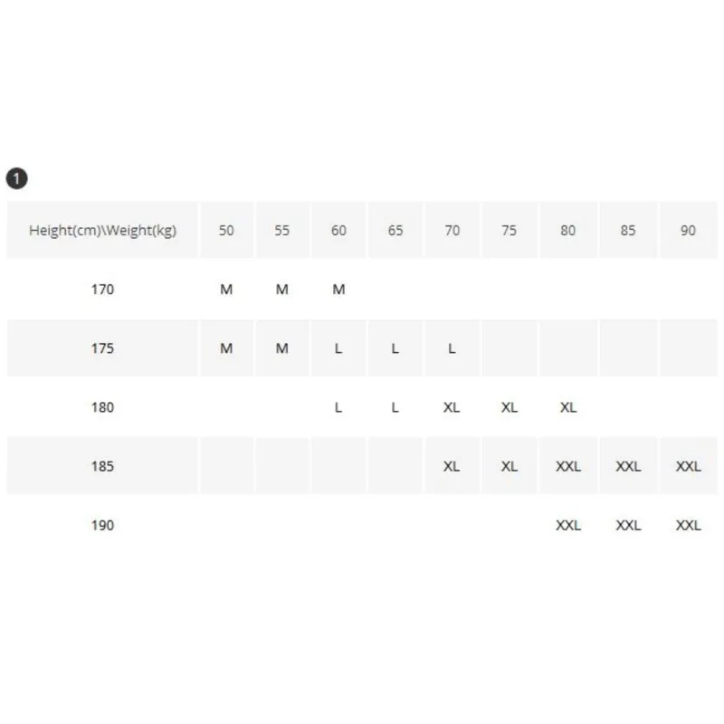Click the Height(cm)\Weight(kg) header cell
This screenshot has height=724, width=724.
102,231
